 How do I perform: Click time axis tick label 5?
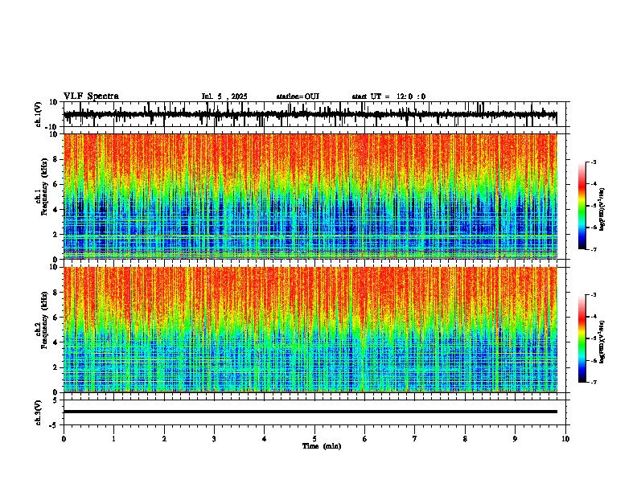[x=314, y=439]
